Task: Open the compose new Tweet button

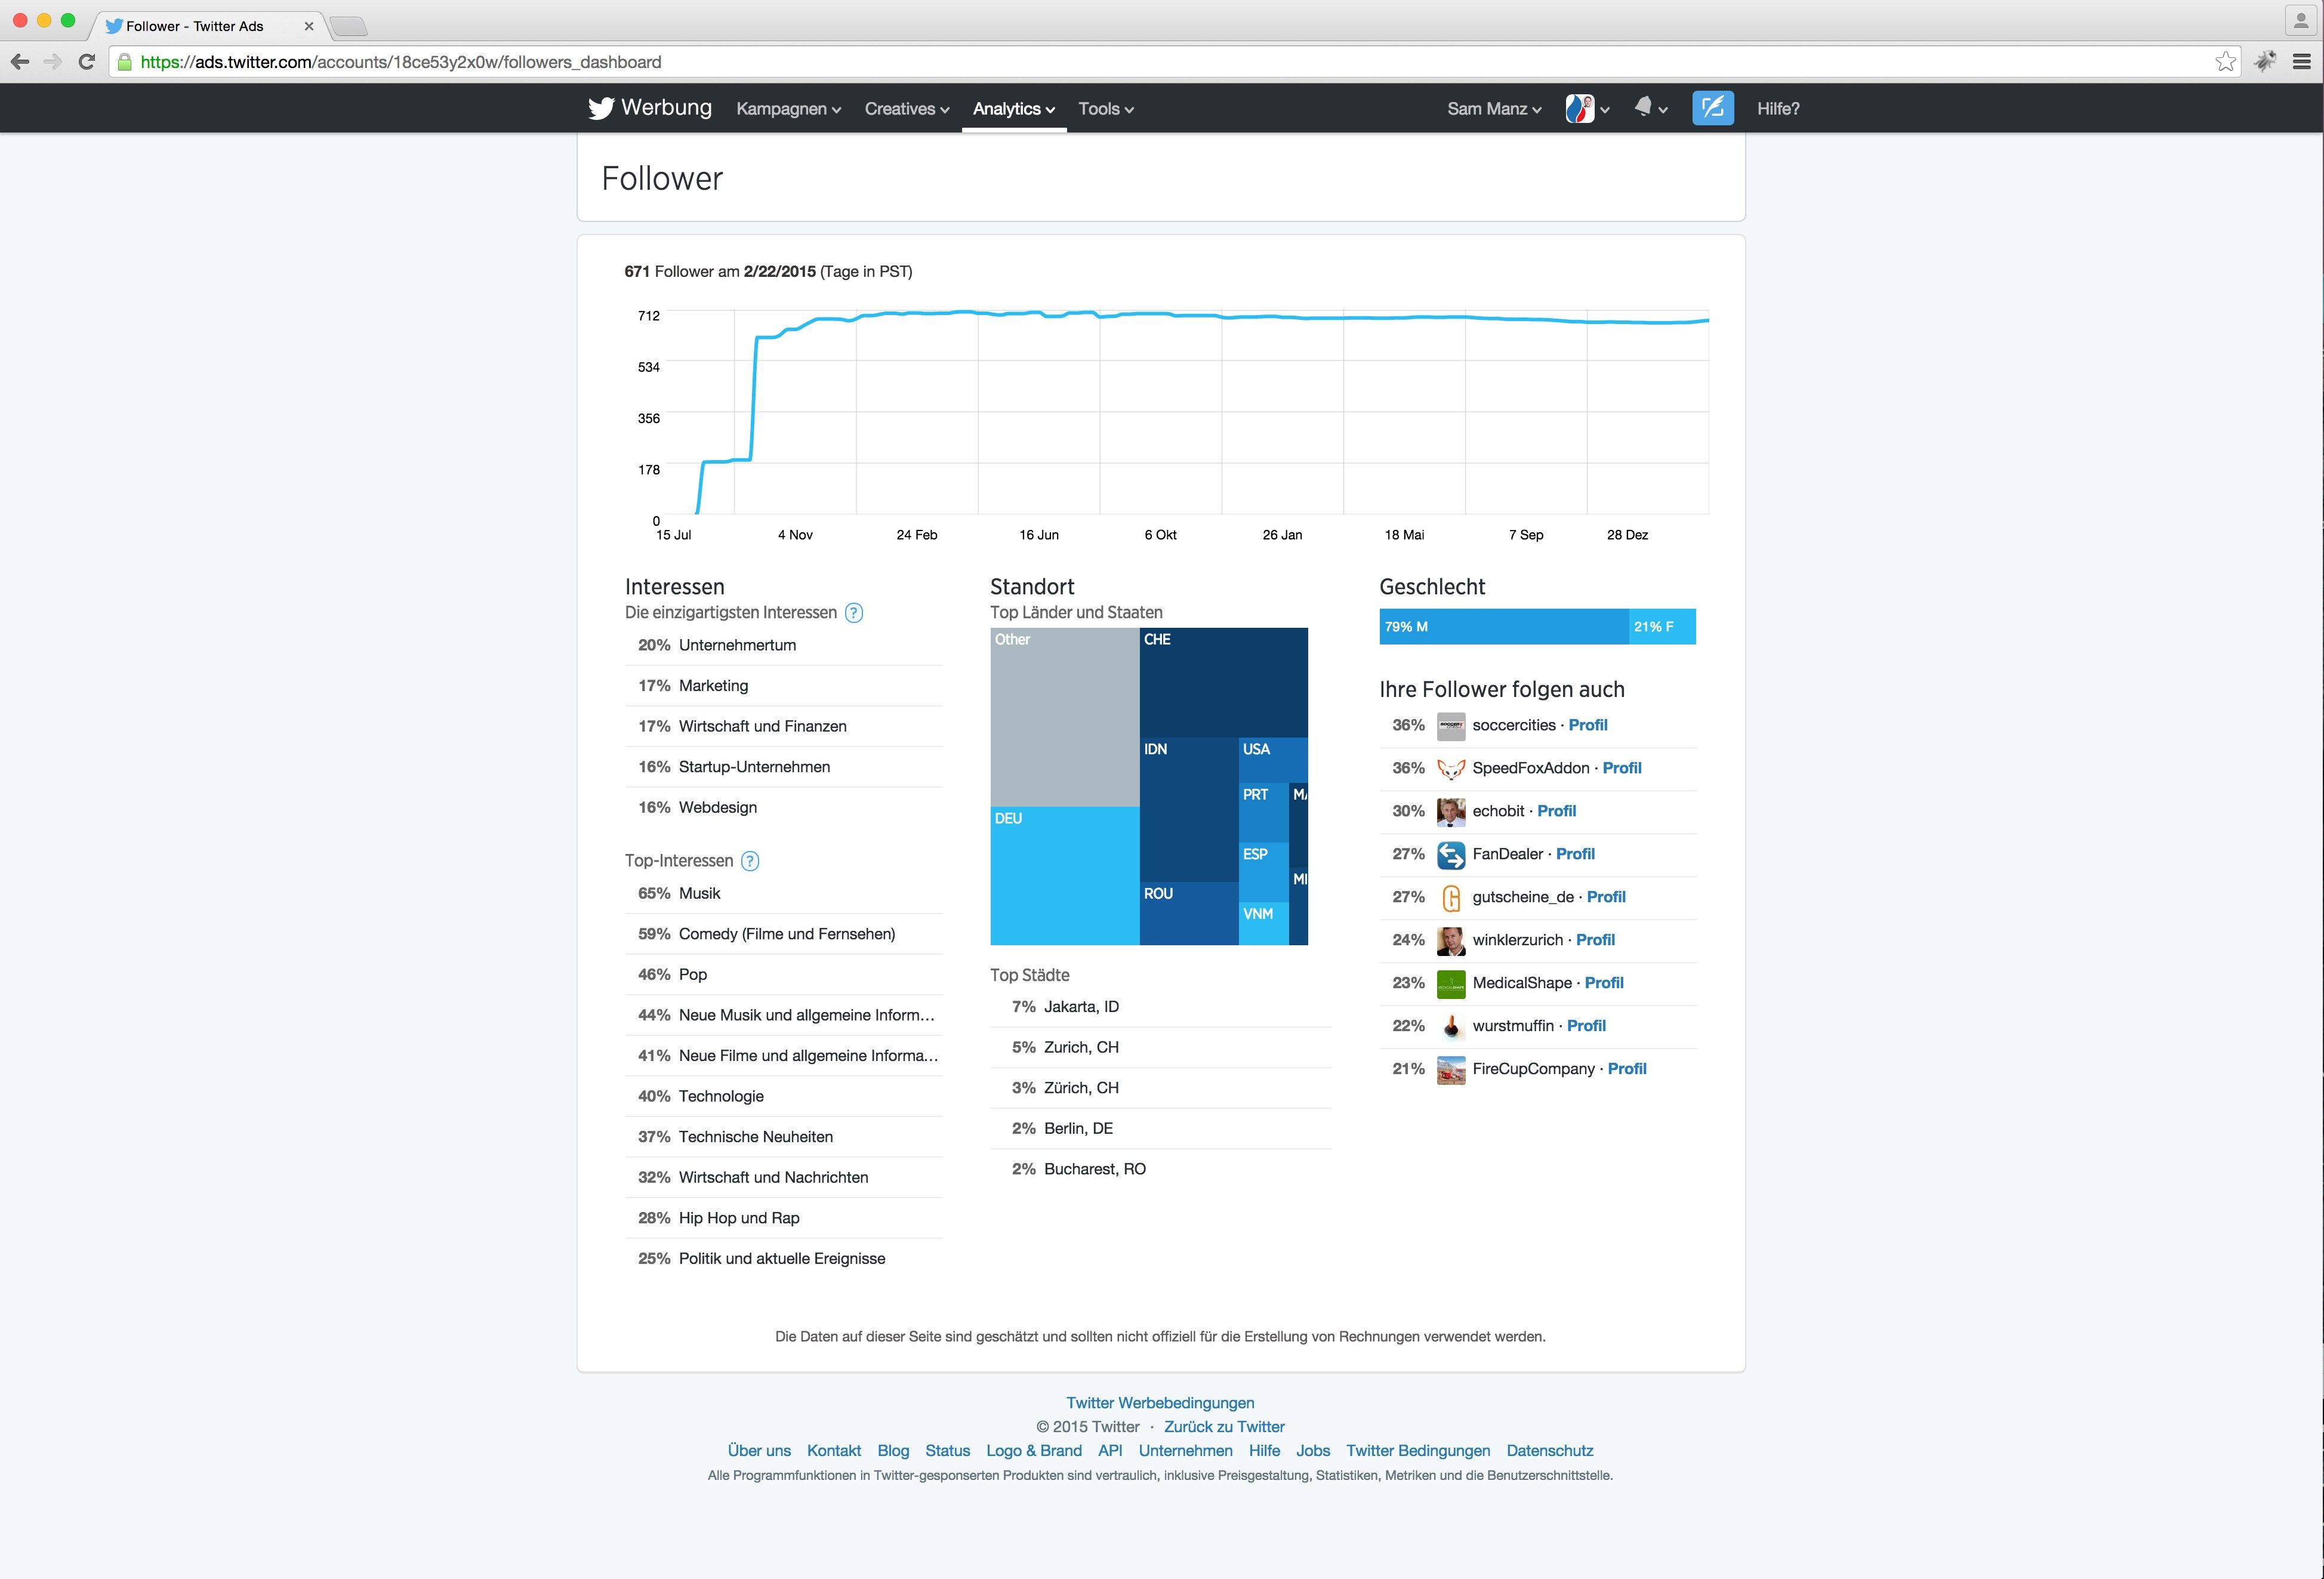Action: [1712, 108]
